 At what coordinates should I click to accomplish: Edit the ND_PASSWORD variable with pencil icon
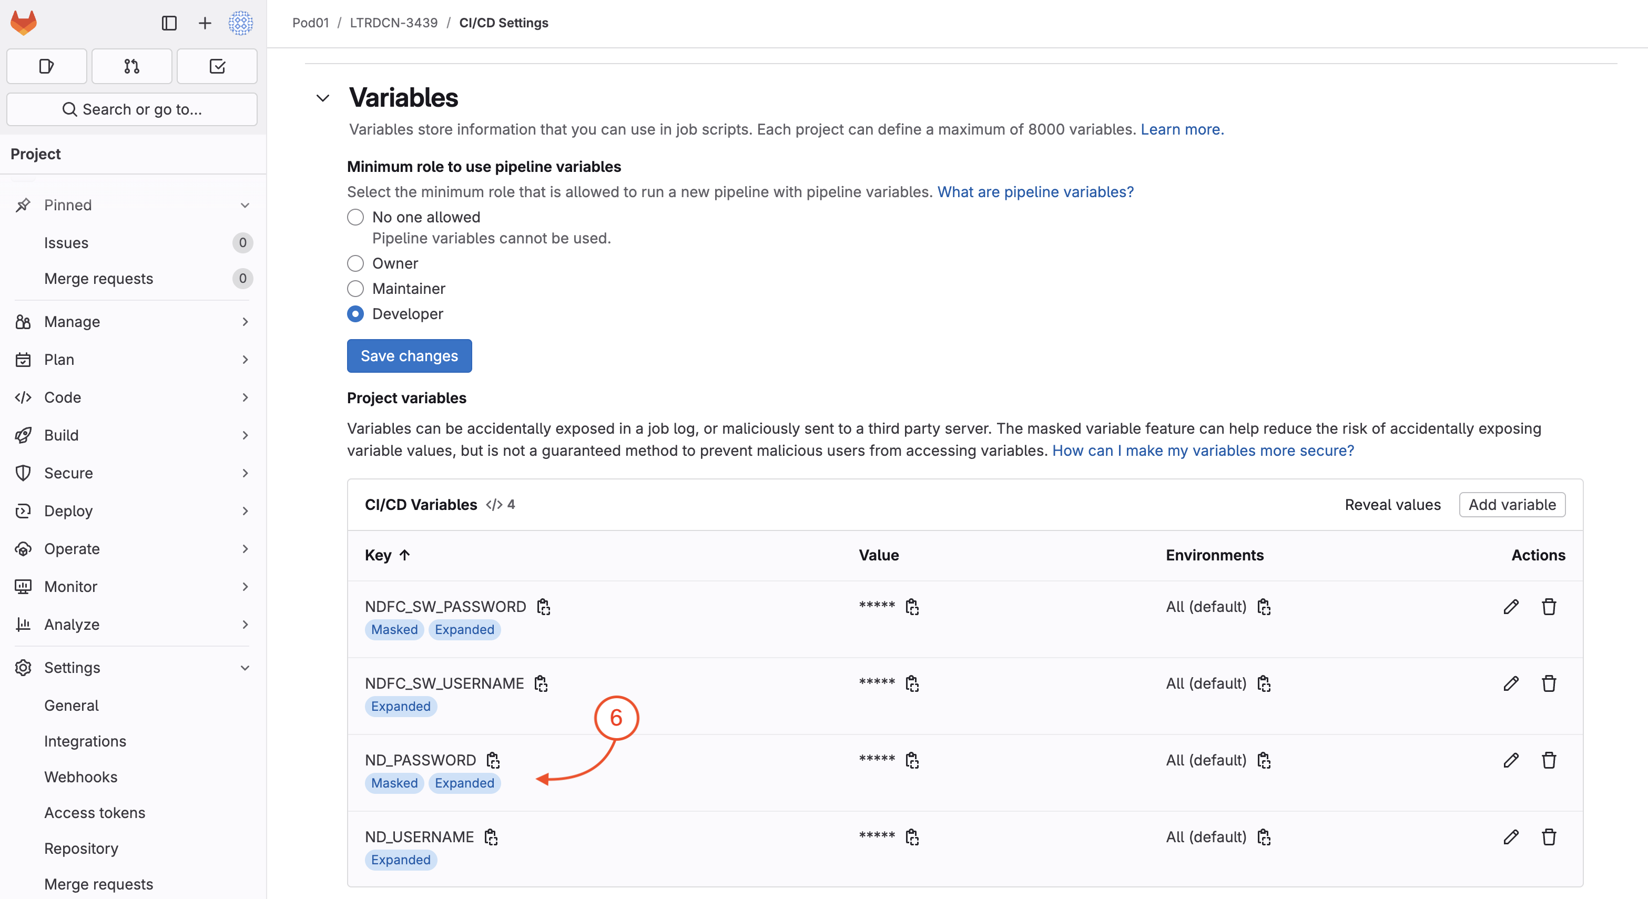coord(1510,760)
